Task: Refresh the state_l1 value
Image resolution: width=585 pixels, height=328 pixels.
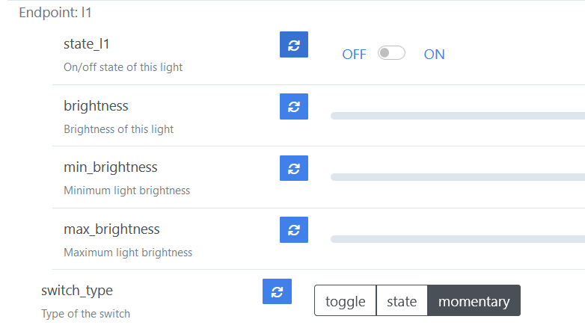Action: click(294, 45)
